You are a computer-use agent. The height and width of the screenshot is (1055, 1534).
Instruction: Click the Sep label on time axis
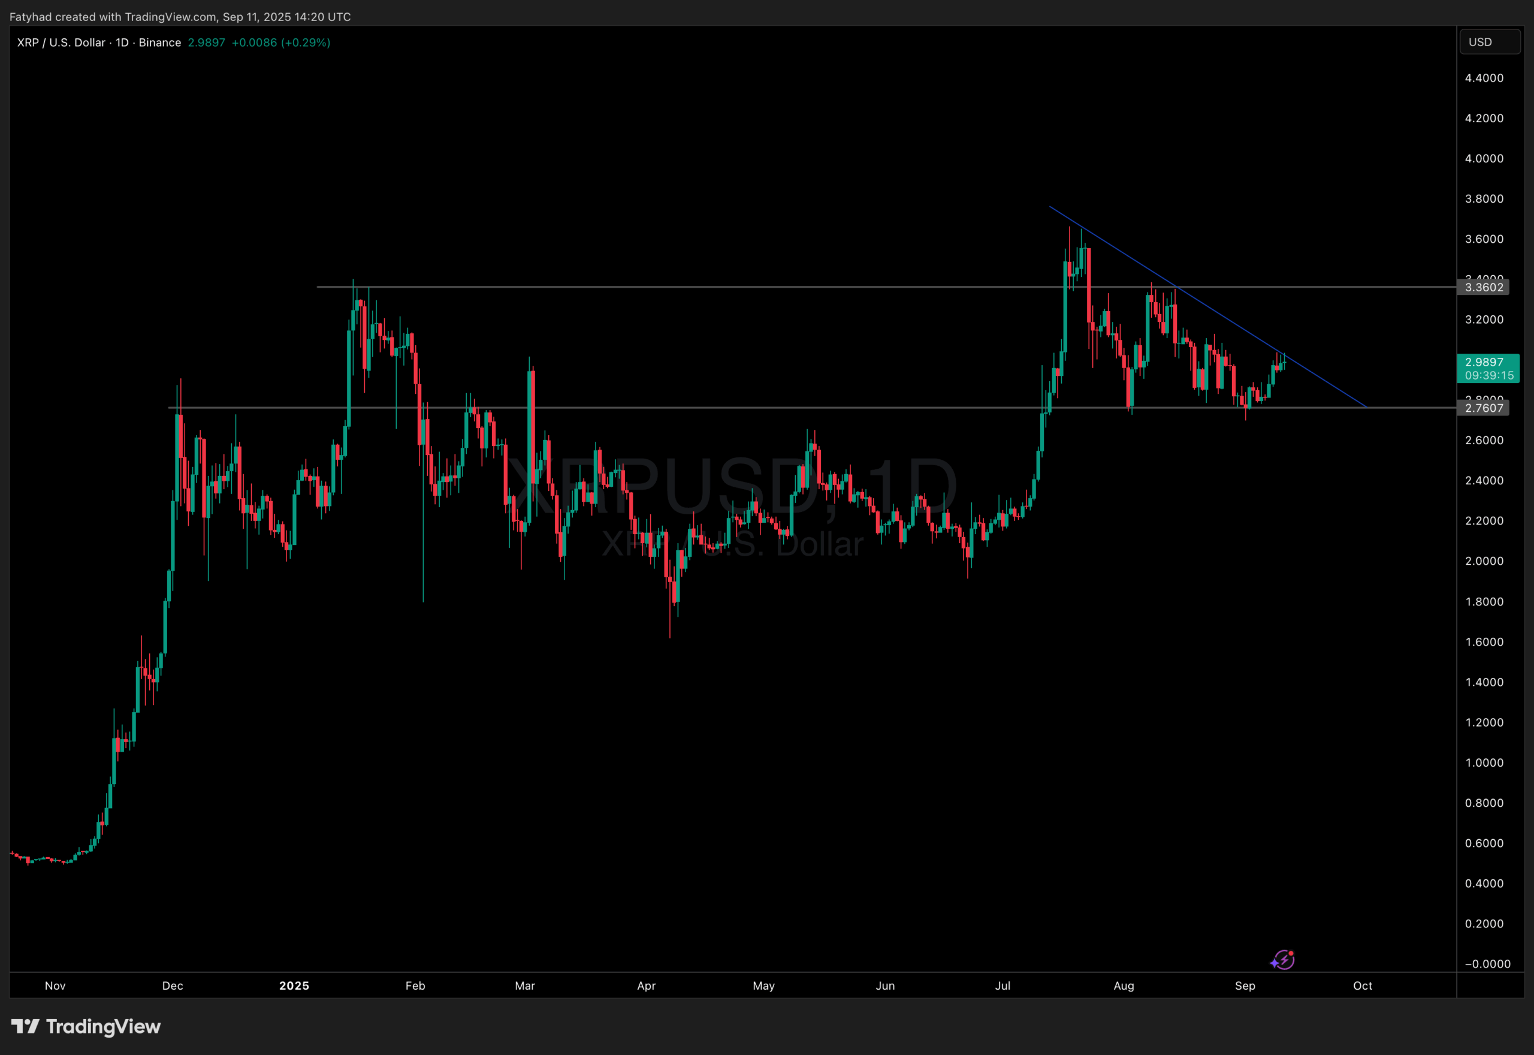tap(1245, 985)
